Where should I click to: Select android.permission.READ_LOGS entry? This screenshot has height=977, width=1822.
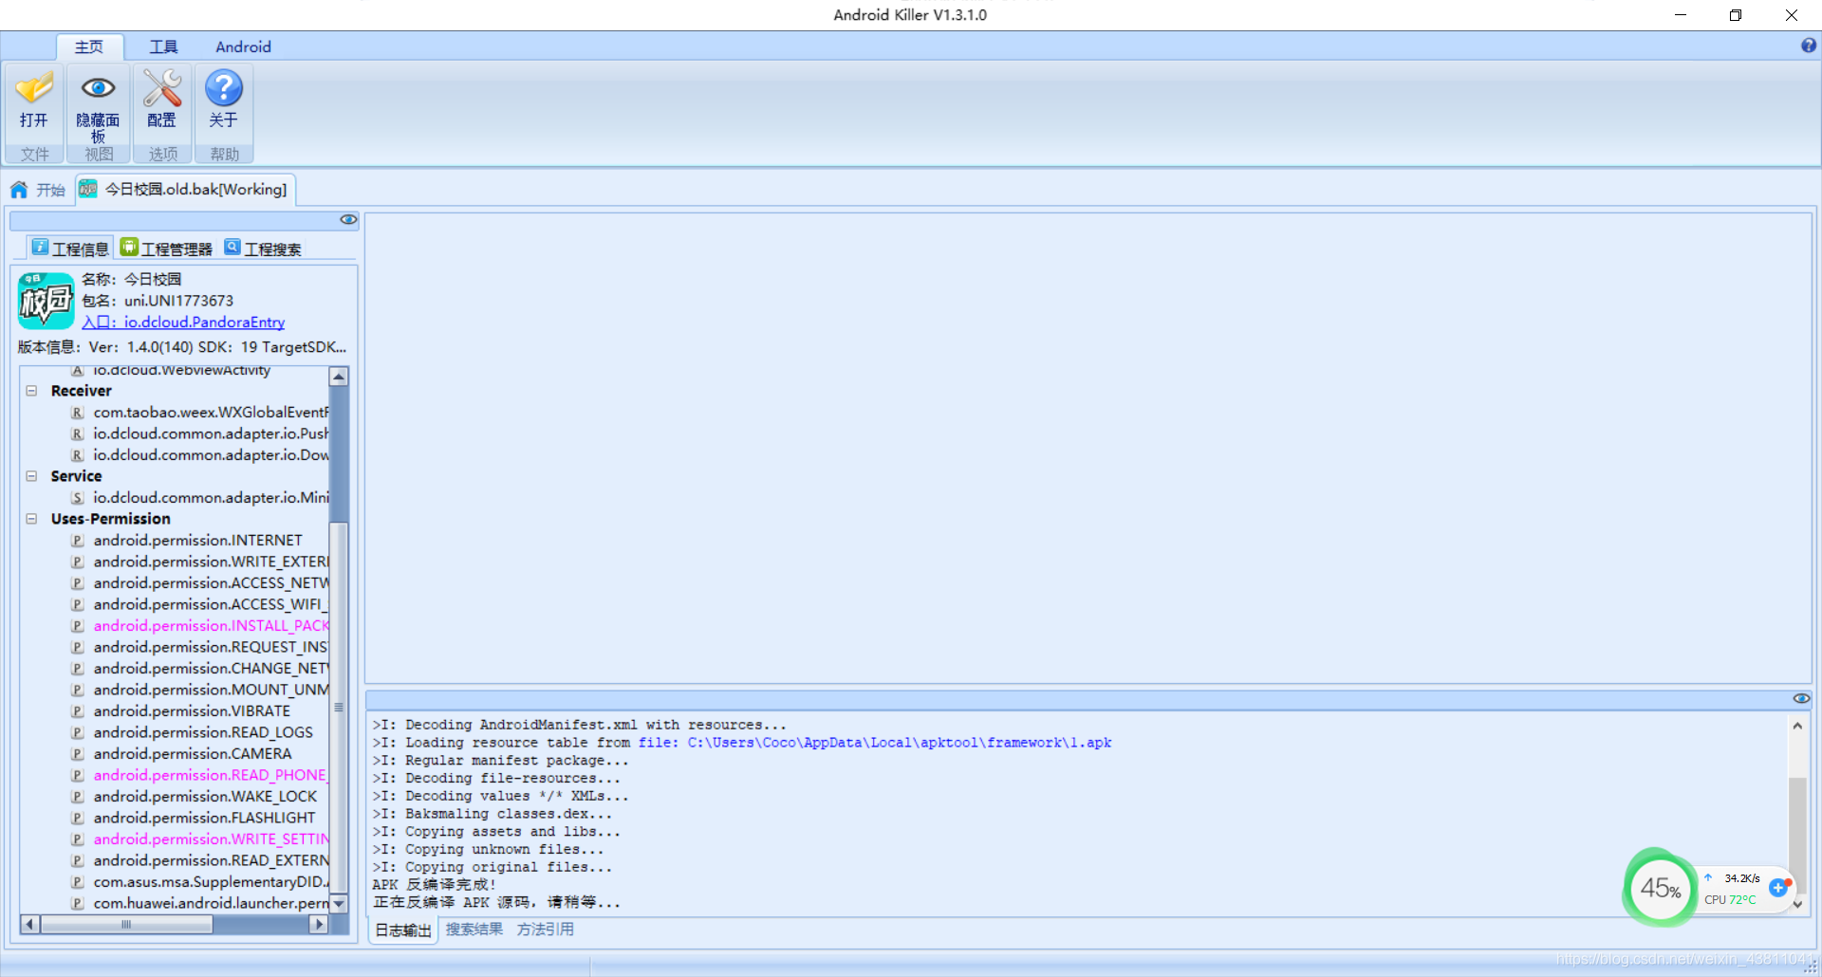[x=203, y=732]
